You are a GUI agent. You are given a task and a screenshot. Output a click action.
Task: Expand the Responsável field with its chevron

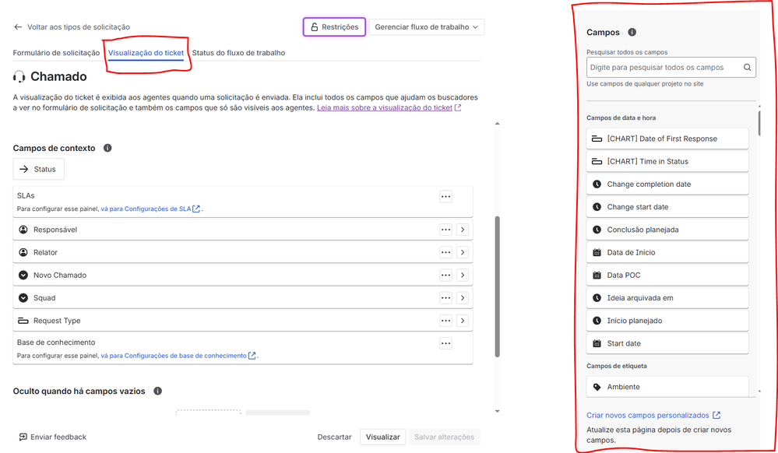coord(463,230)
